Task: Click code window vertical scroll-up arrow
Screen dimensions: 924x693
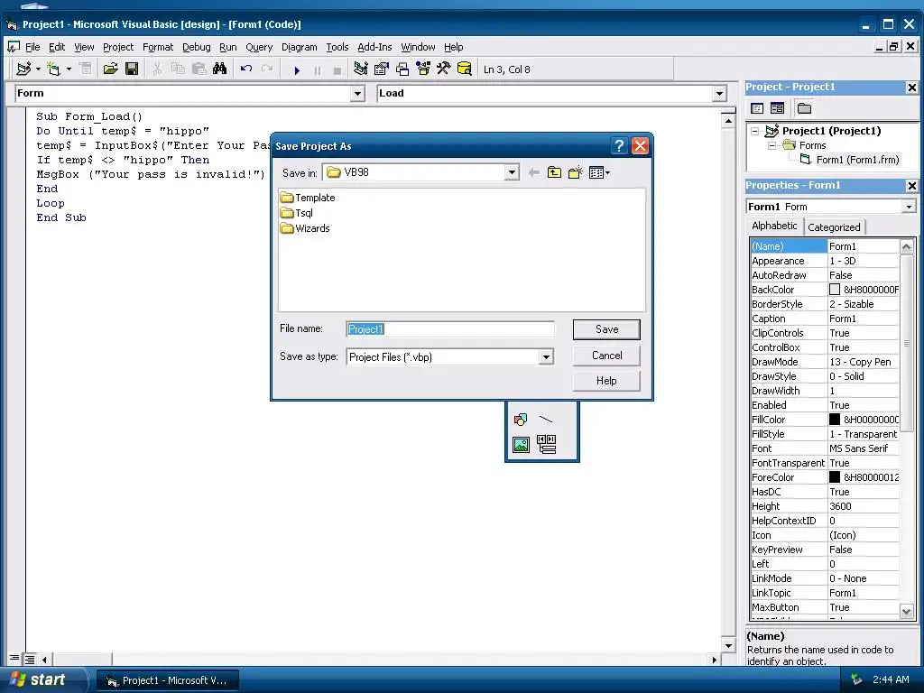Action: pos(728,121)
